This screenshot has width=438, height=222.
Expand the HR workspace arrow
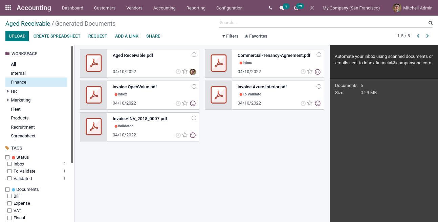pos(8,91)
